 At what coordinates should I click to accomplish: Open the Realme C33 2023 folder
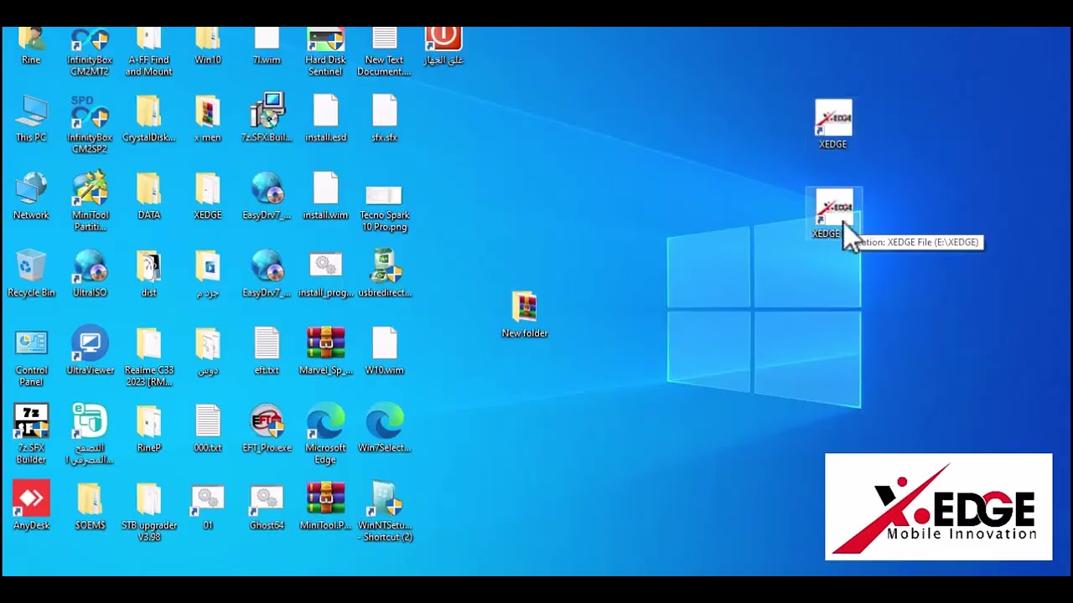[148, 358]
